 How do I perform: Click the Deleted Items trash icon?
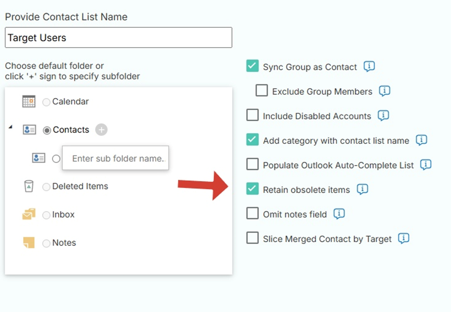pyautogui.click(x=29, y=186)
